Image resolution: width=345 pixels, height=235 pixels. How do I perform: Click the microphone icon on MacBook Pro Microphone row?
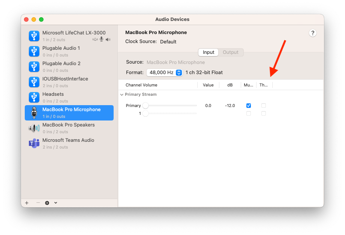(x=34, y=113)
